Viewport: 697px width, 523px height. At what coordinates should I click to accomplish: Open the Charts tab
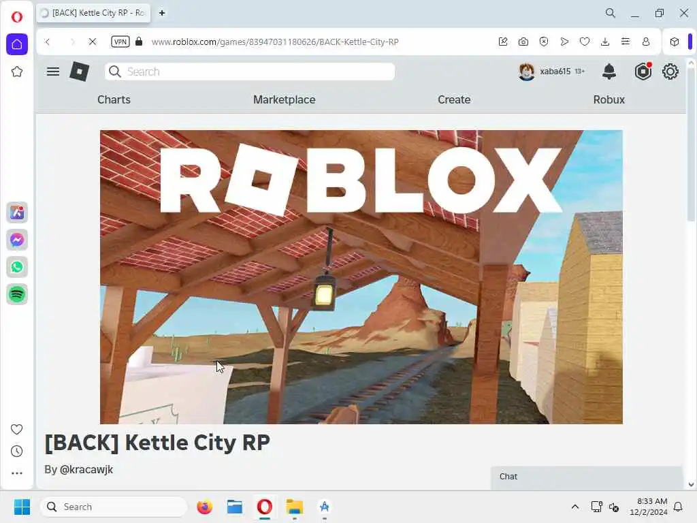[x=114, y=99]
